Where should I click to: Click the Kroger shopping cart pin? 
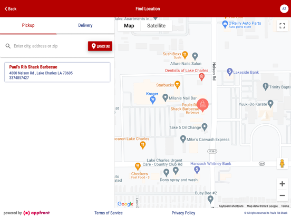coord(152,100)
